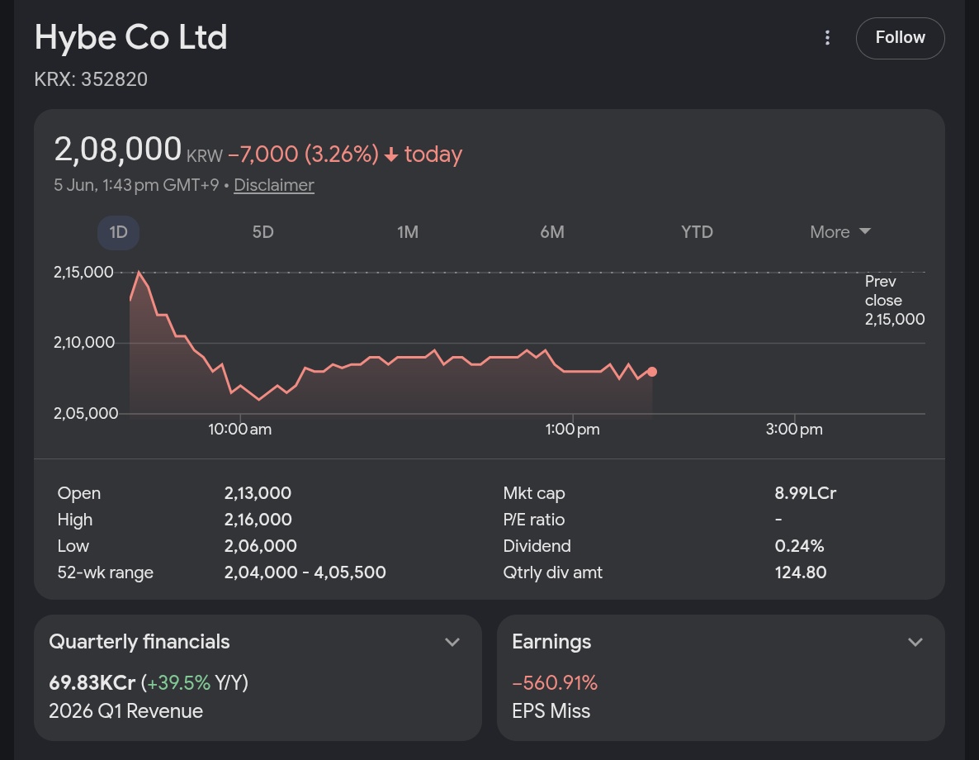
Task: Click the Prev close 2,15,000 label
Action: (894, 301)
